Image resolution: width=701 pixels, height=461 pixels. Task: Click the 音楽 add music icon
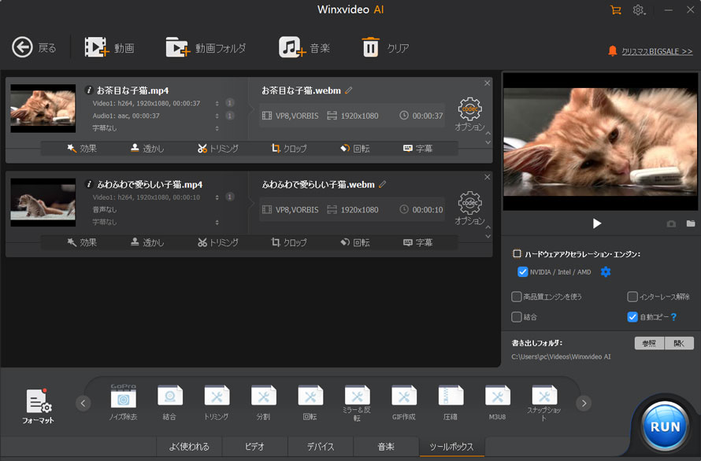tap(291, 47)
